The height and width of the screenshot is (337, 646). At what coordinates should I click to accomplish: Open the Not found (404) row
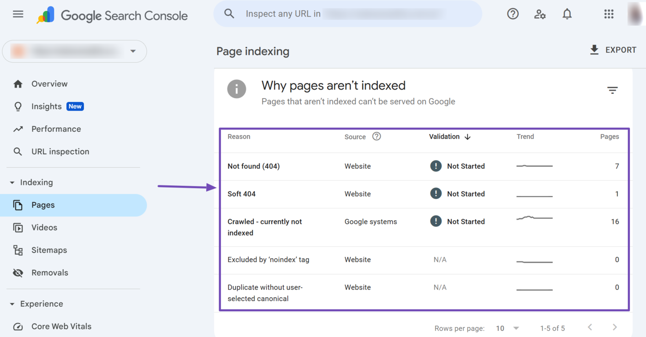(254, 166)
